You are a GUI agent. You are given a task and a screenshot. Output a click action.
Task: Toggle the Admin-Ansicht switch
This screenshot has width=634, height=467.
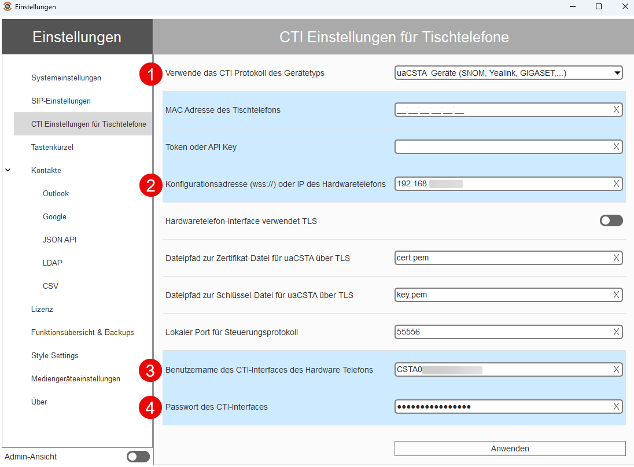(x=138, y=457)
